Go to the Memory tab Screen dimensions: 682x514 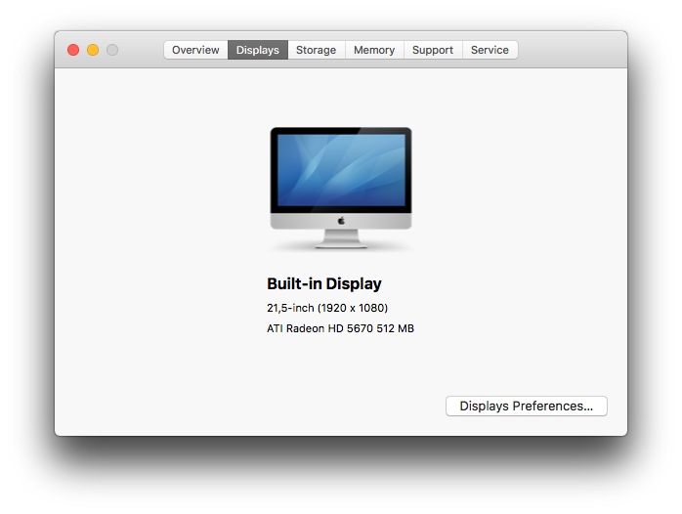point(374,50)
